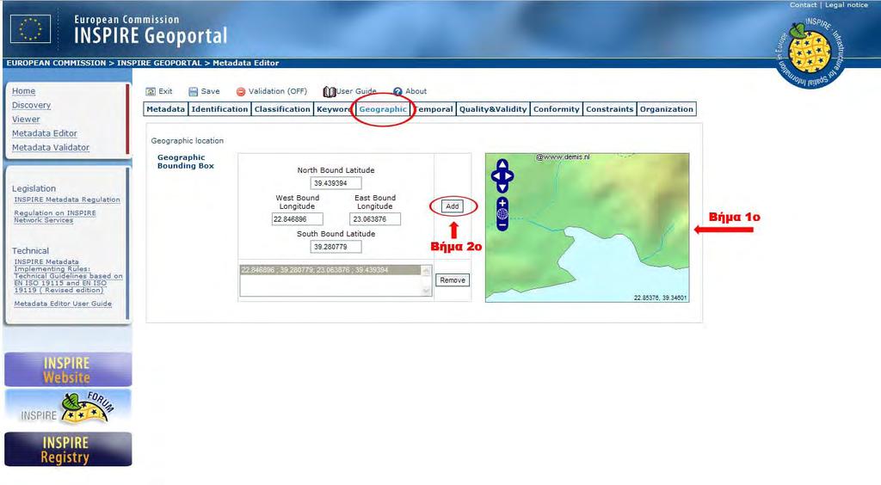Open the Organization tab
This screenshot has height=485, width=881.
pyautogui.click(x=667, y=109)
